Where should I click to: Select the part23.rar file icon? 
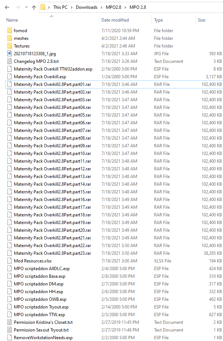[9, 253]
